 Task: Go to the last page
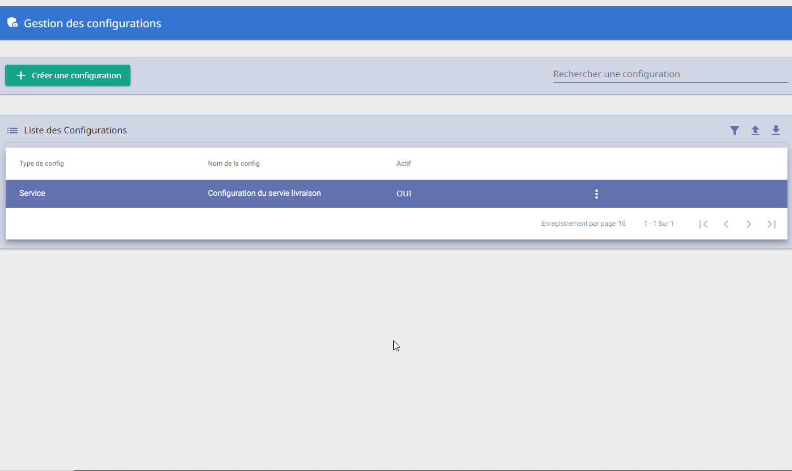(x=772, y=224)
